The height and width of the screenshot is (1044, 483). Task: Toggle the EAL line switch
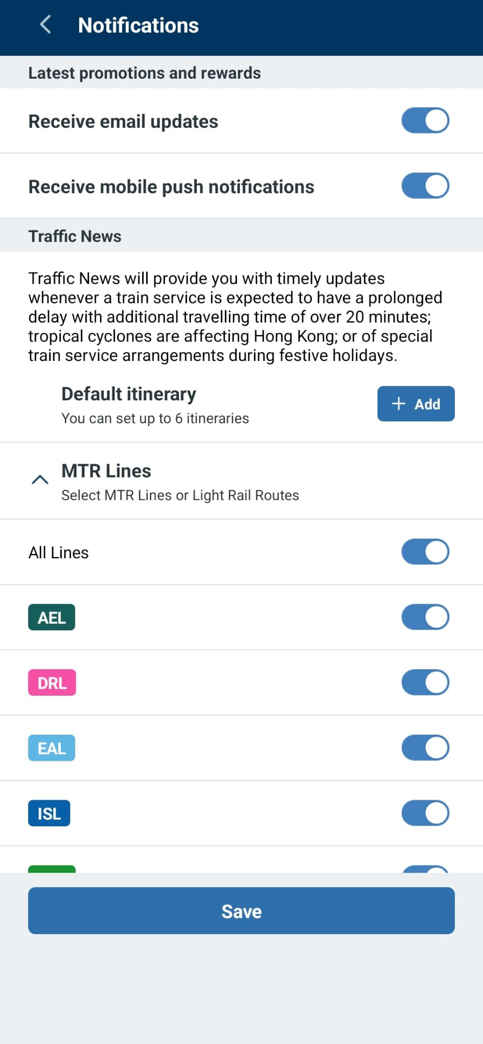[425, 748]
